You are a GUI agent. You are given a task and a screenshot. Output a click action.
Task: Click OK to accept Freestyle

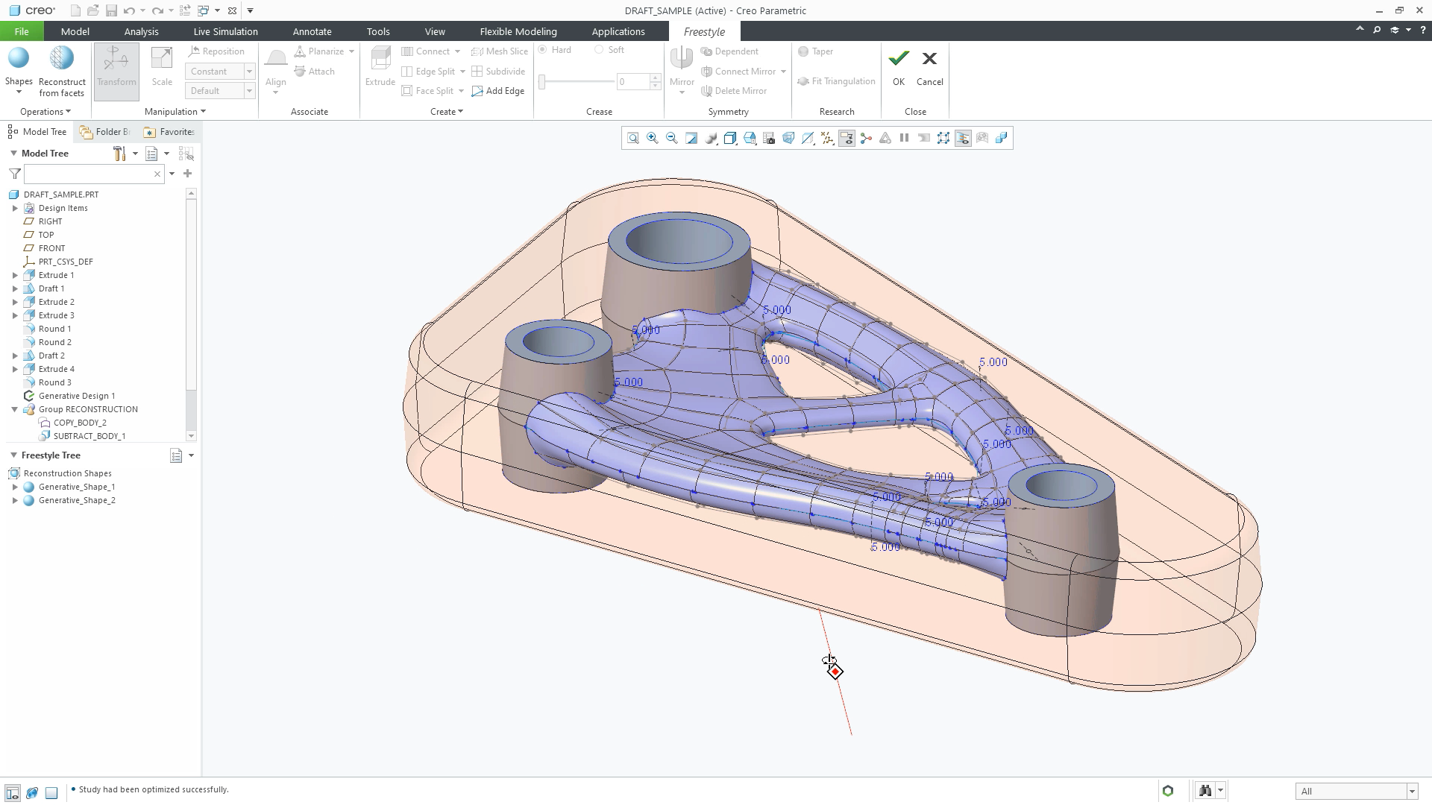tap(899, 69)
